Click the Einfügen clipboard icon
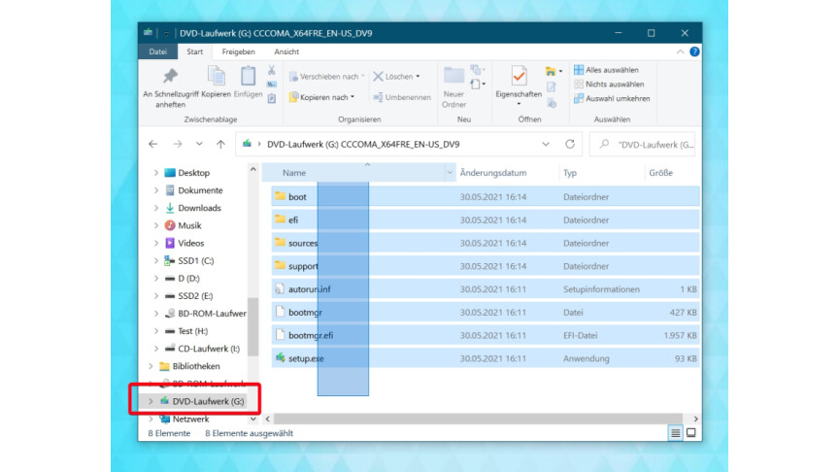Image resolution: width=839 pixels, height=472 pixels. point(248,76)
